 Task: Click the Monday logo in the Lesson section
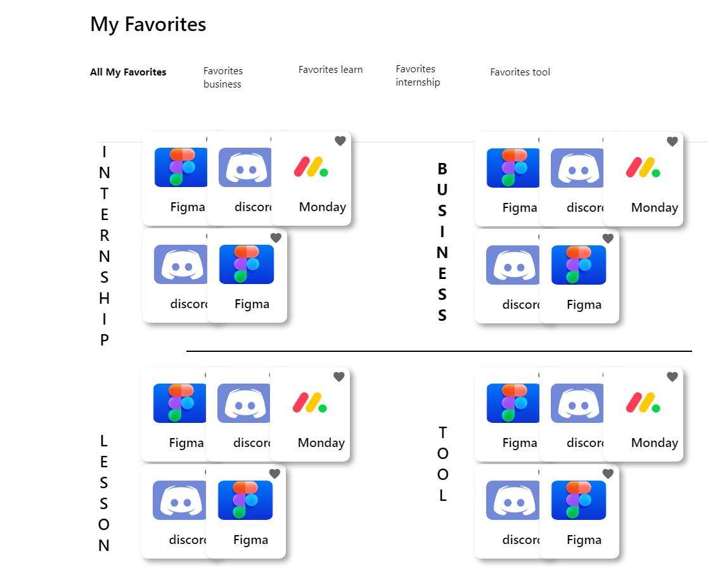click(x=309, y=403)
